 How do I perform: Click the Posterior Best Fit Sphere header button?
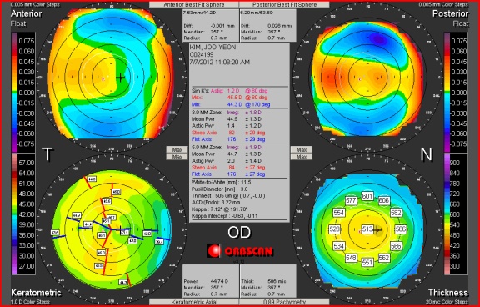(x=284, y=4)
